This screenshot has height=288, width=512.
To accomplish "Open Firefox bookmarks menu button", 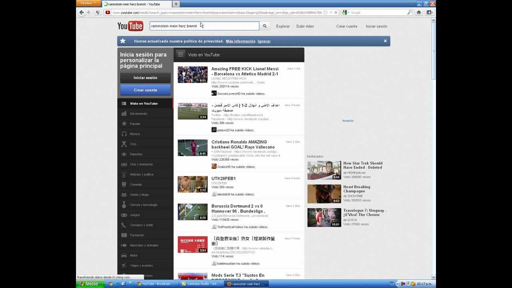I will click(x=429, y=12).
